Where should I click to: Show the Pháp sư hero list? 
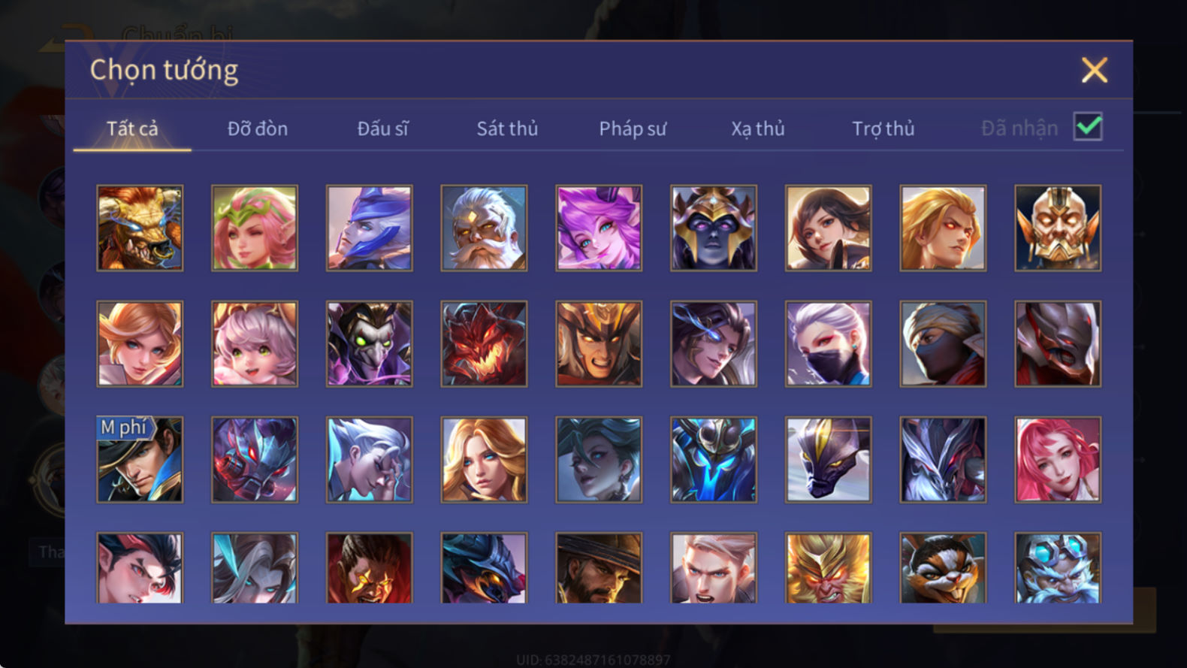pos(633,128)
